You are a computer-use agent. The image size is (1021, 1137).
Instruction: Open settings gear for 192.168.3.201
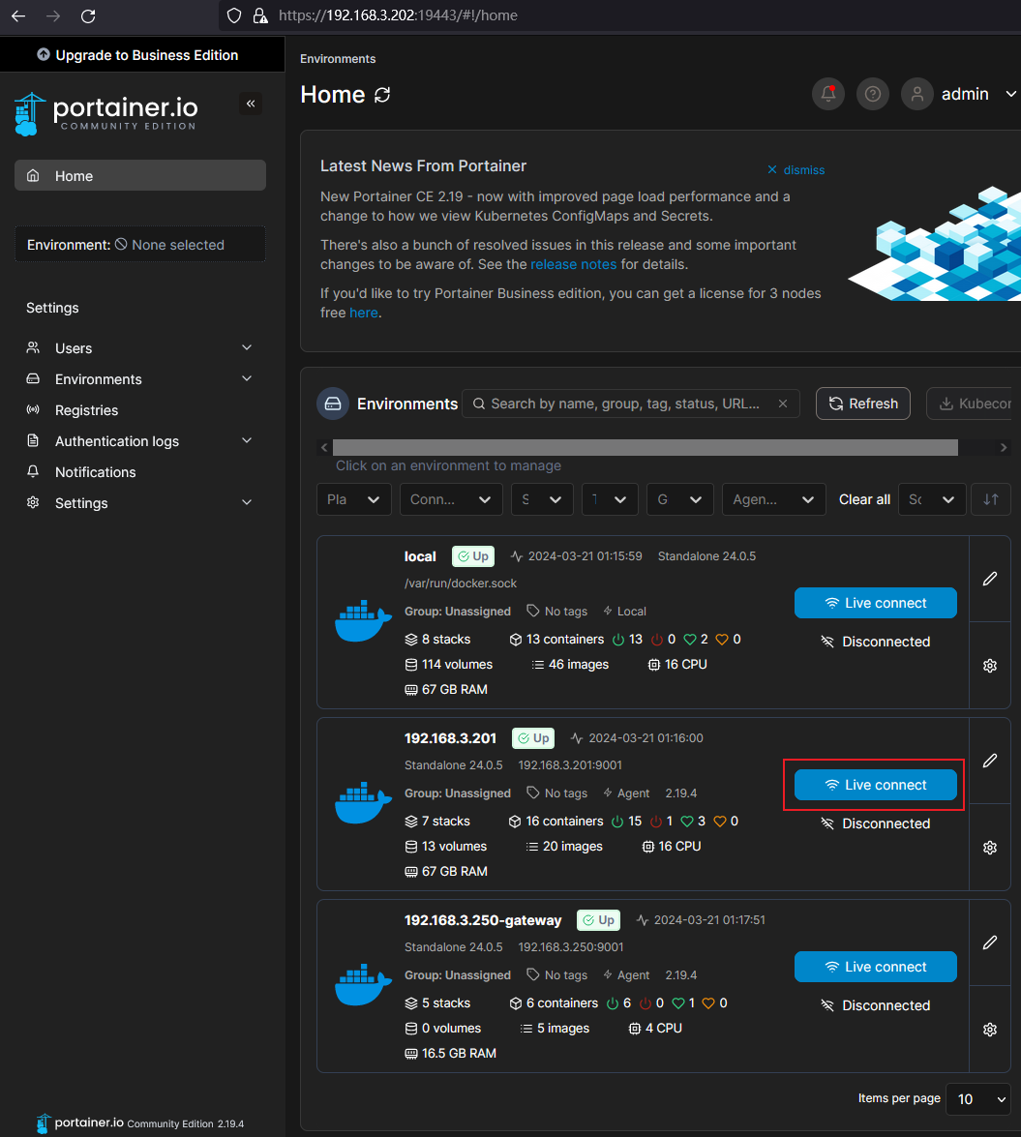(x=990, y=848)
